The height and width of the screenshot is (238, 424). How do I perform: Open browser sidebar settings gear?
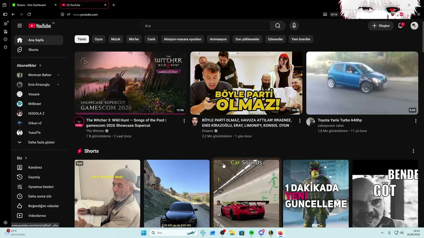[5, 223]
